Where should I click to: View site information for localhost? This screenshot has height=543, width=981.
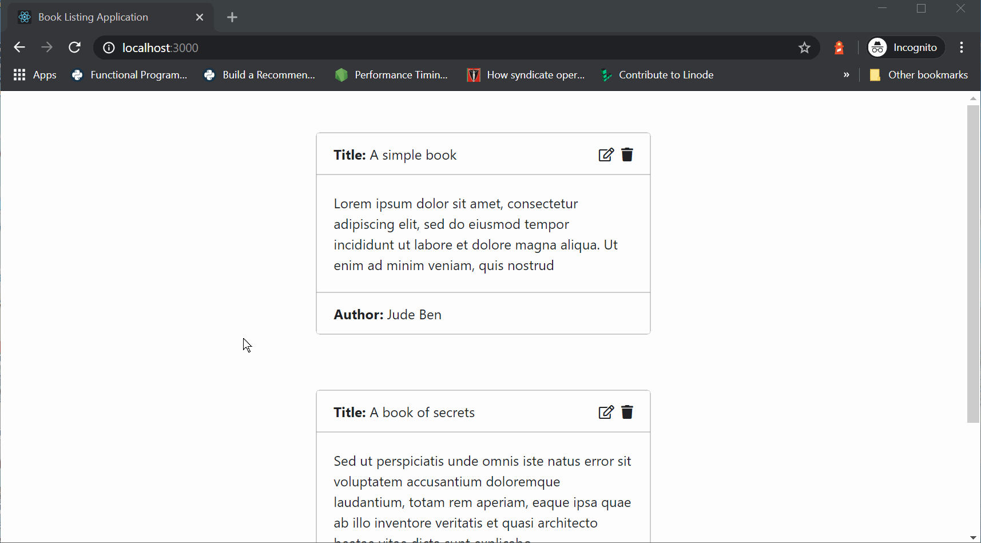tap(109, 48)
